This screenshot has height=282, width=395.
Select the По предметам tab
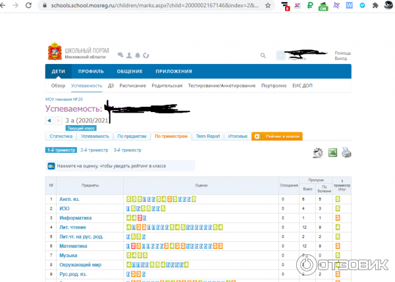[x=130, y=136]
